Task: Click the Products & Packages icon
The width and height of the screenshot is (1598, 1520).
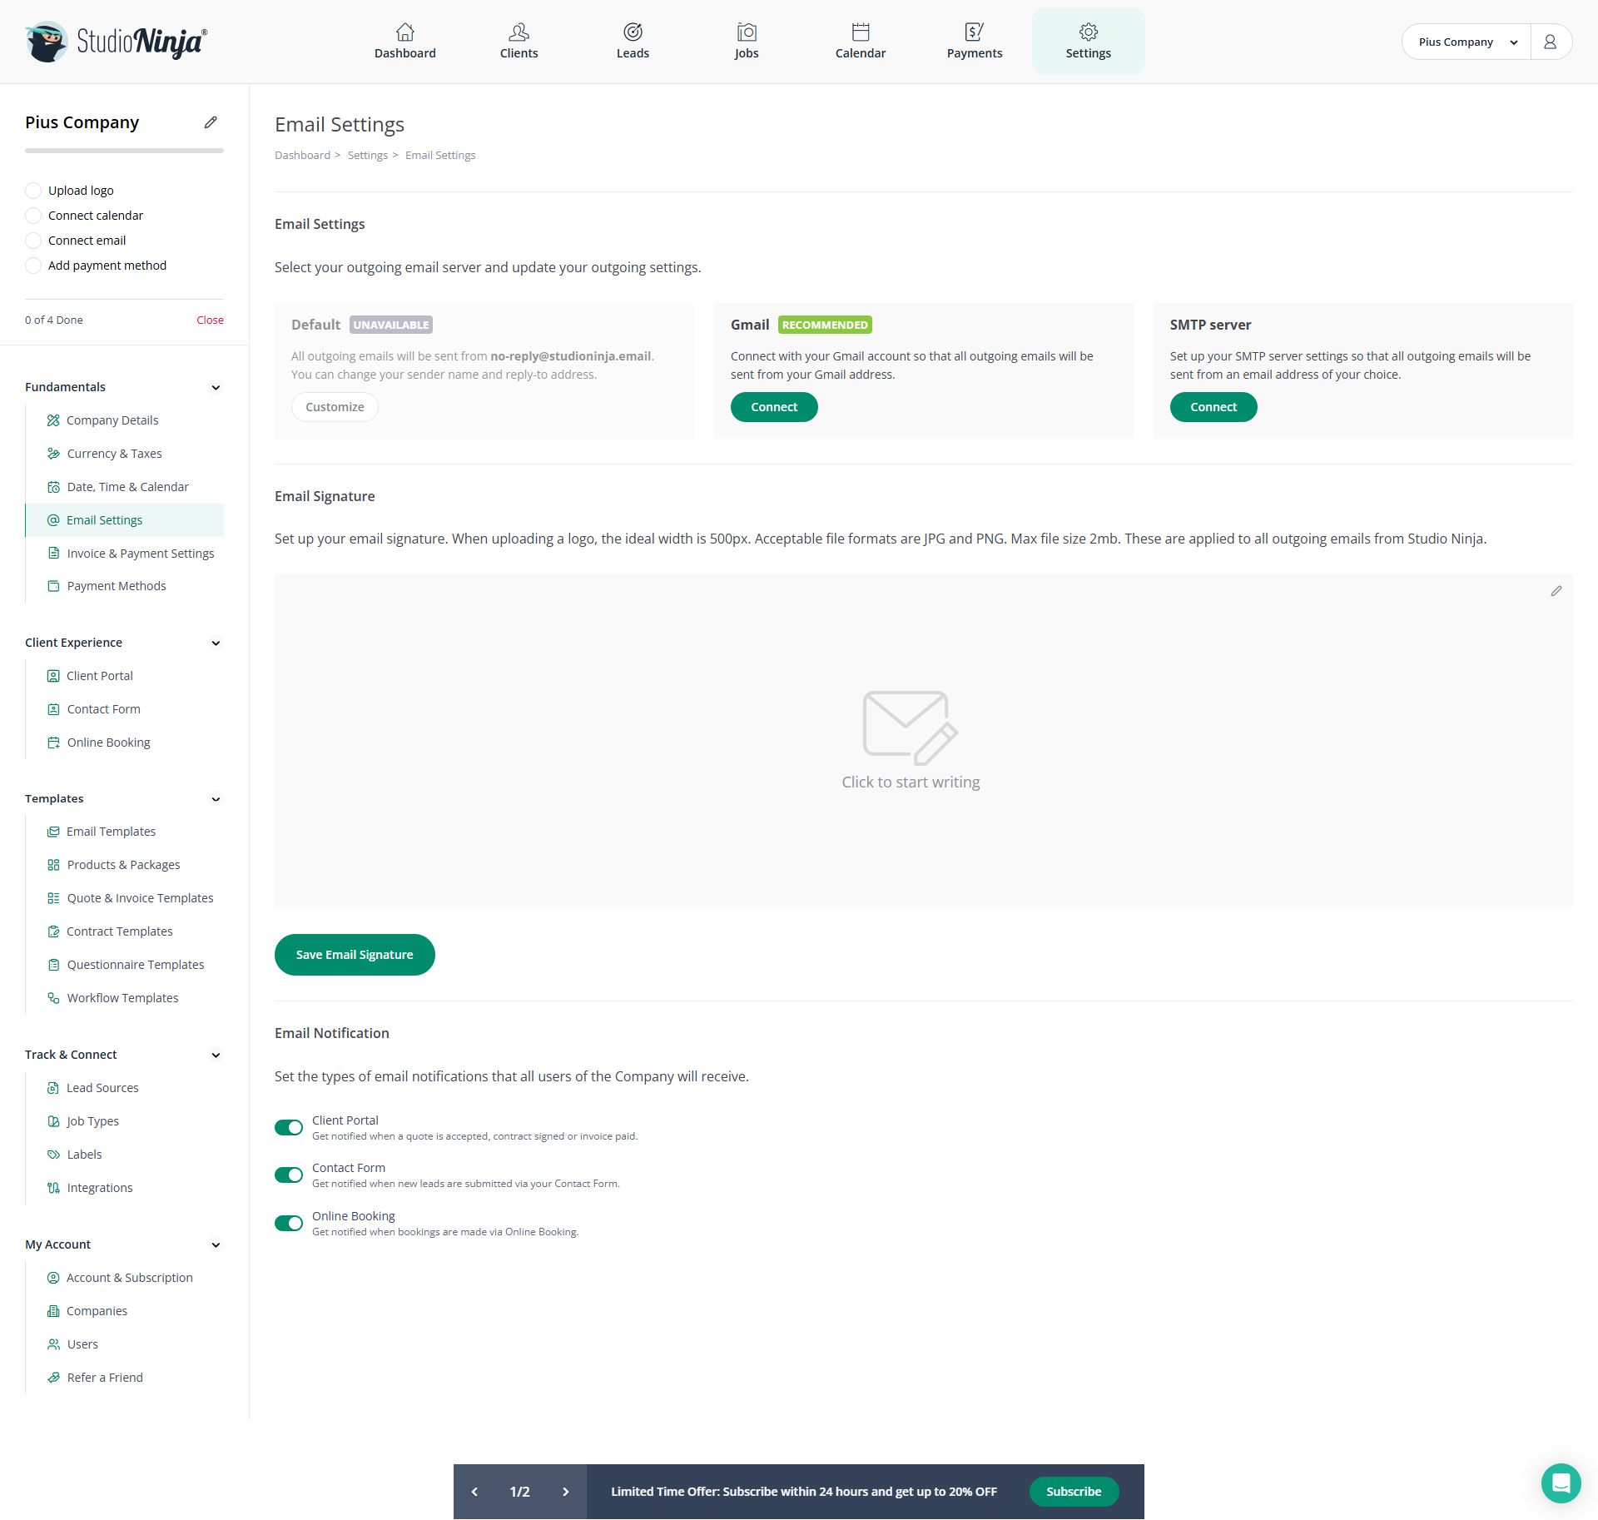Action: [53, 865]
